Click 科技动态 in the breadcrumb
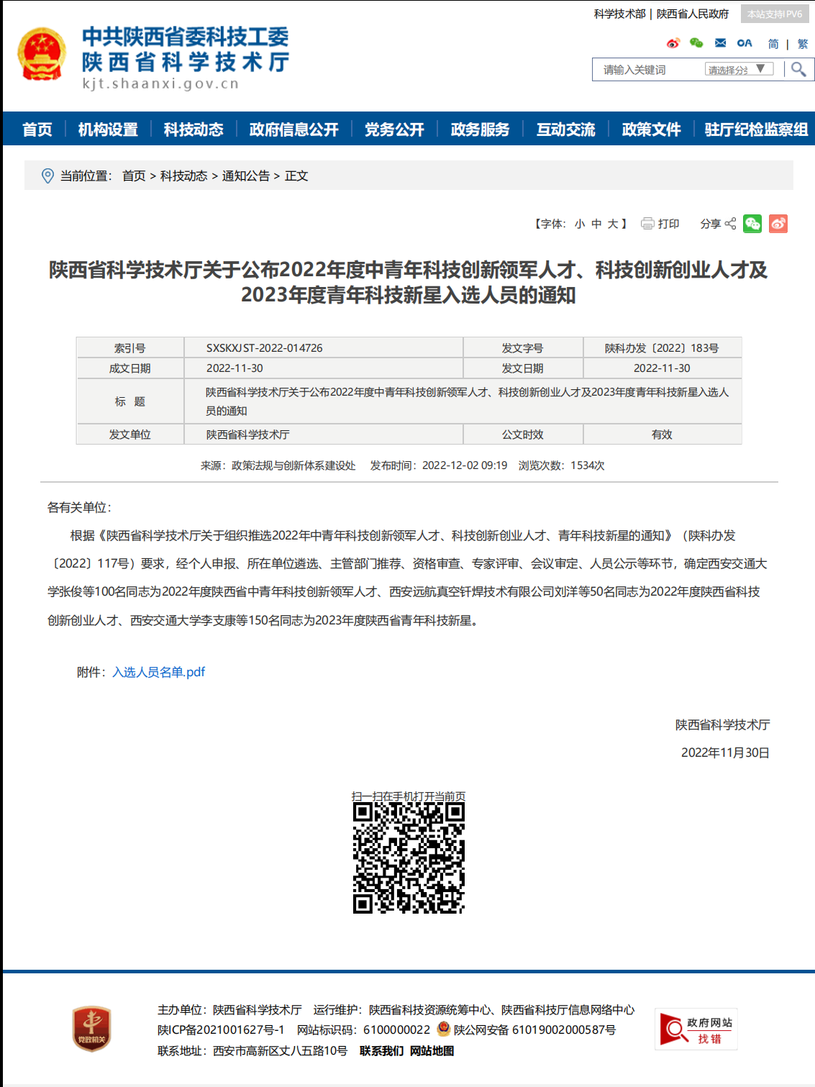The height and width of the screenshot is (1087, 815). pos(183,176)
